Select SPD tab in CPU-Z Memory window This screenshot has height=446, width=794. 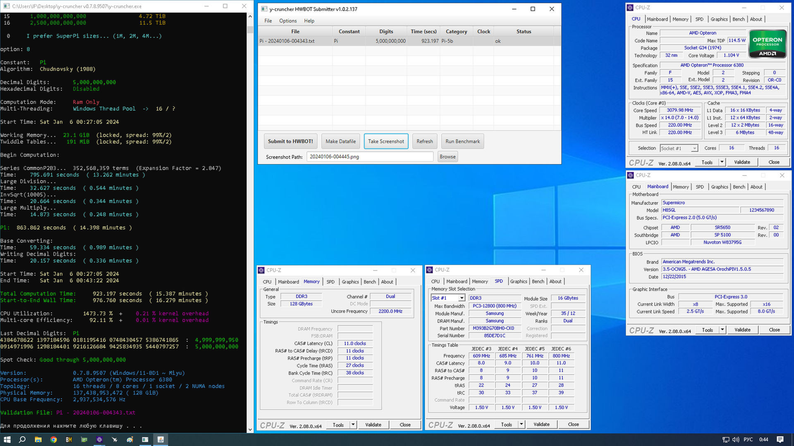point(330,282)
